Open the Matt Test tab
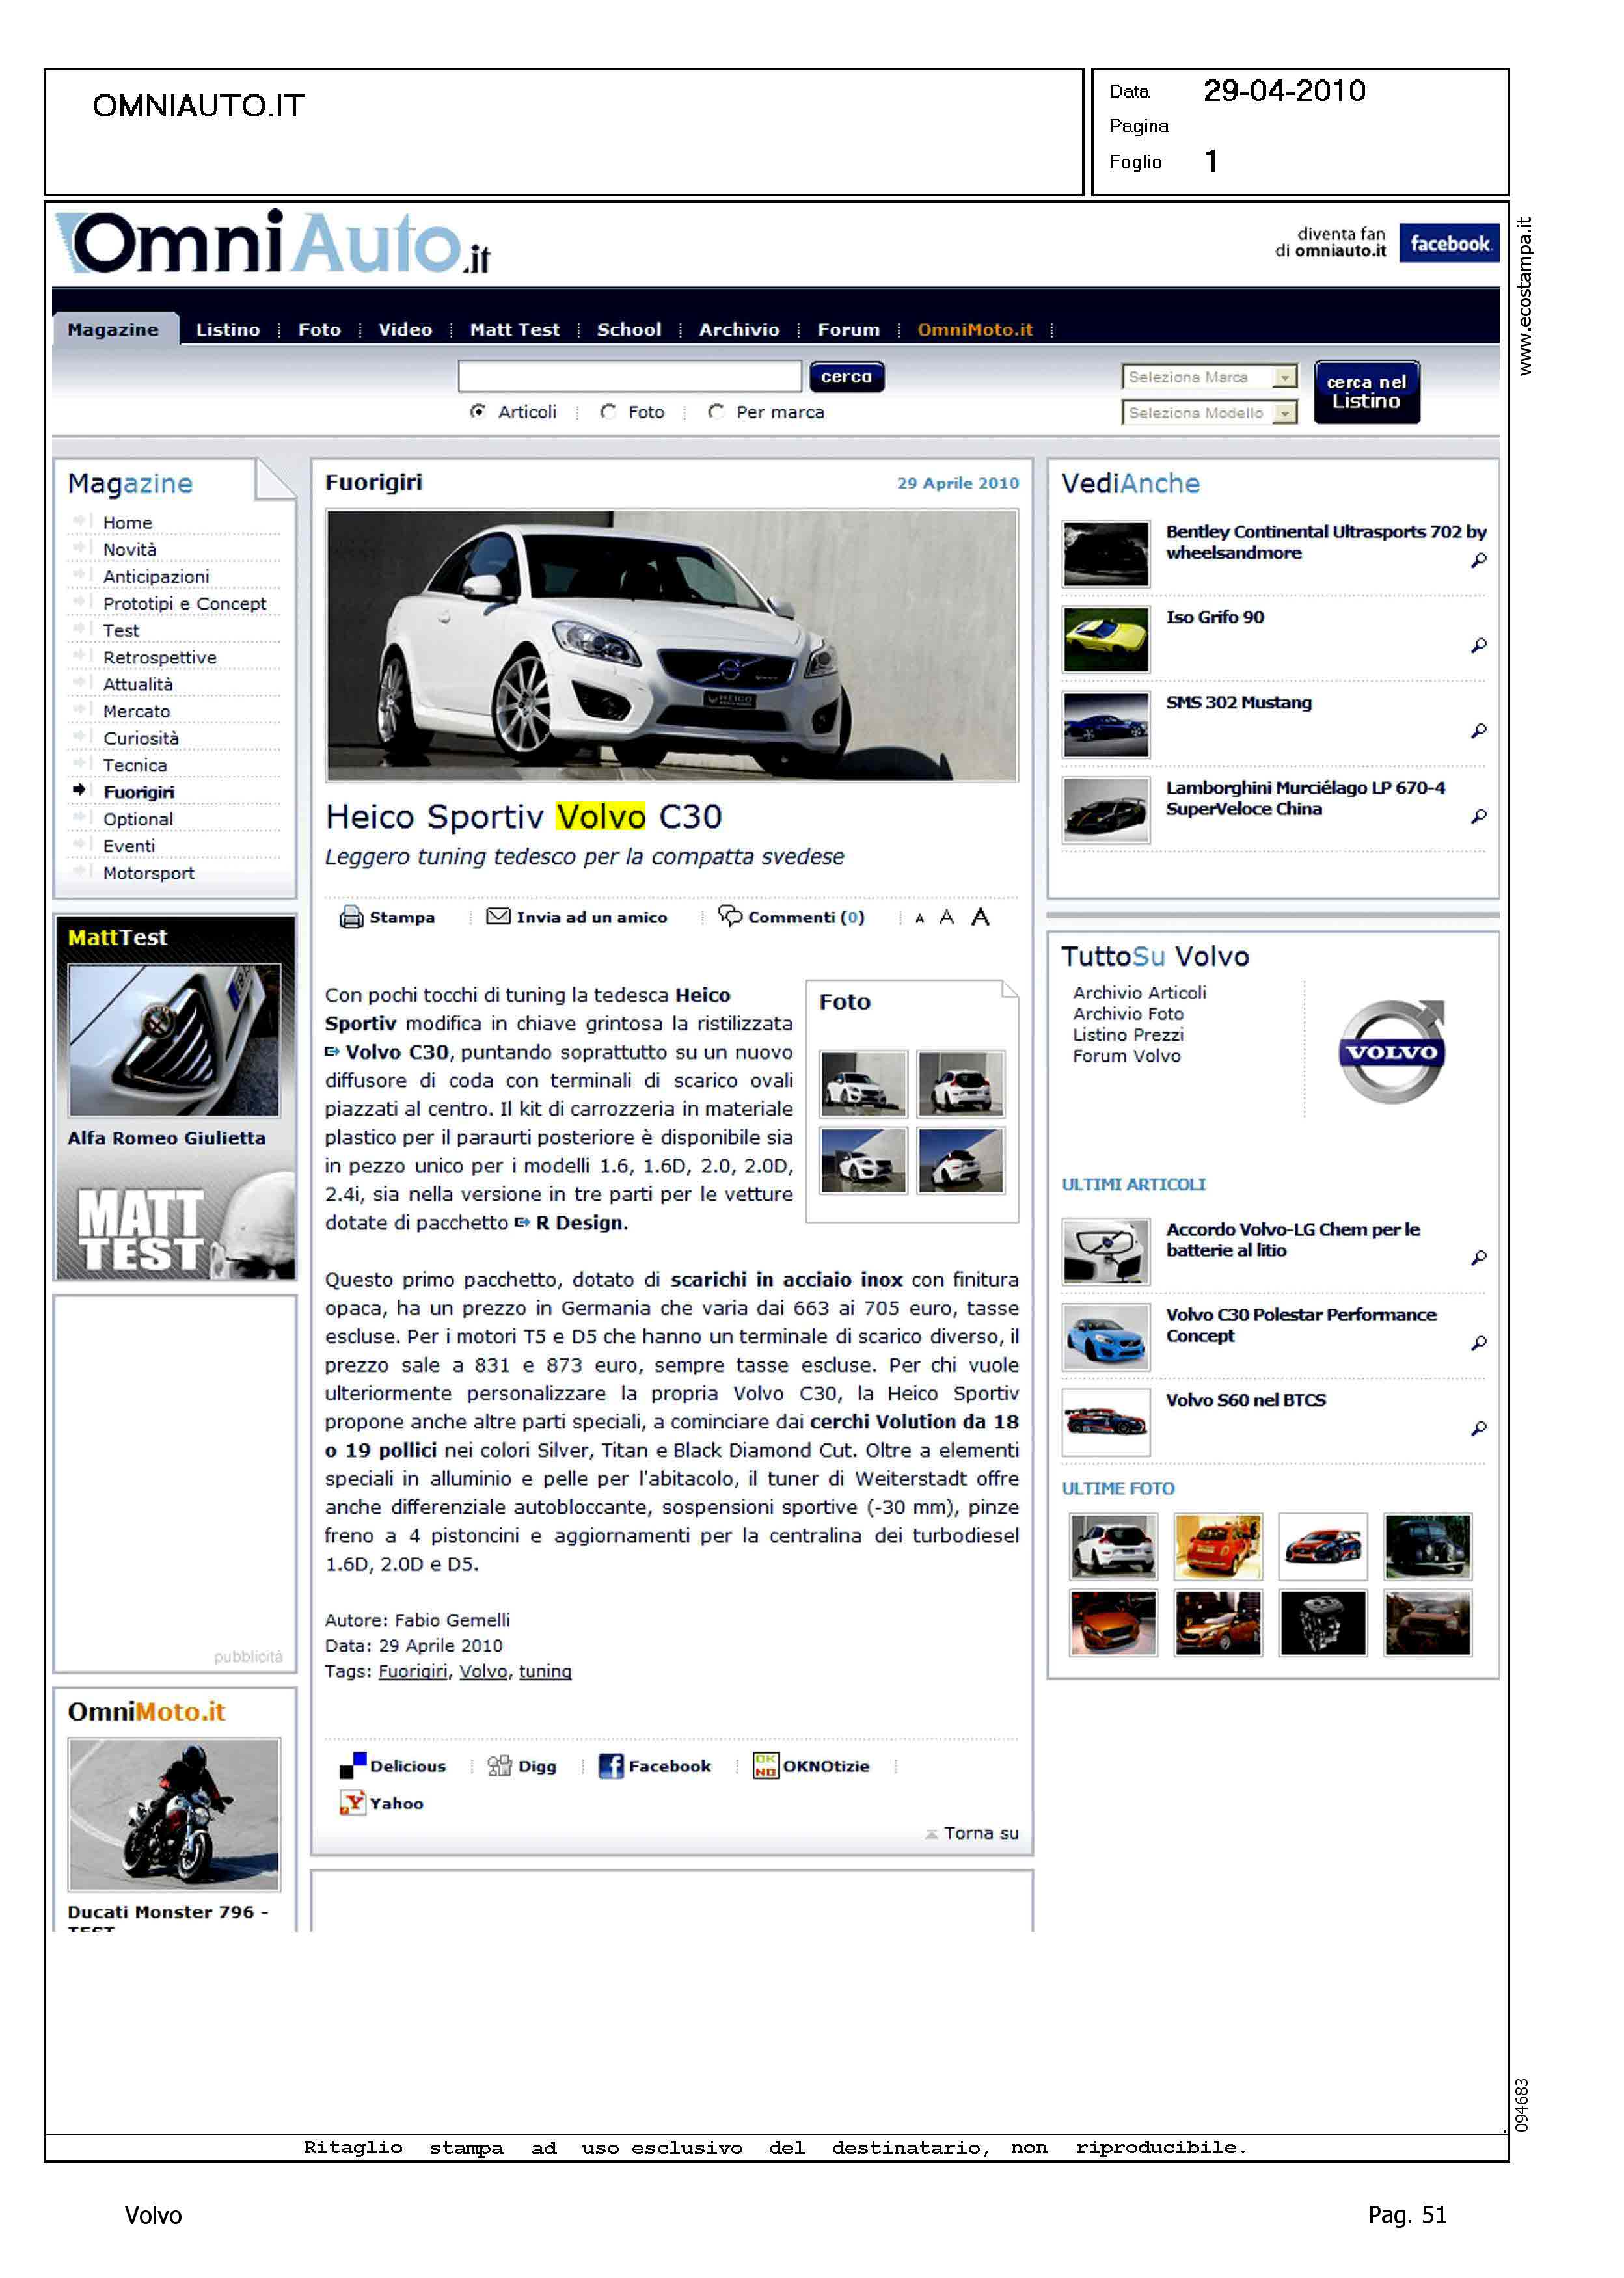Screen dimensions: 1624x2278 pos(514,330)
